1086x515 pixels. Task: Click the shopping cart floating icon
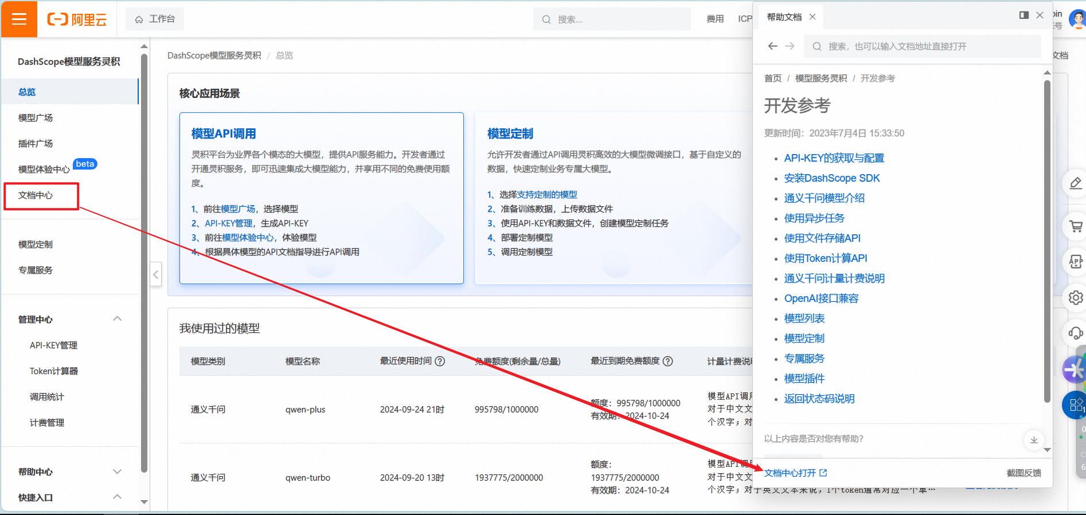coord(1076,226)
